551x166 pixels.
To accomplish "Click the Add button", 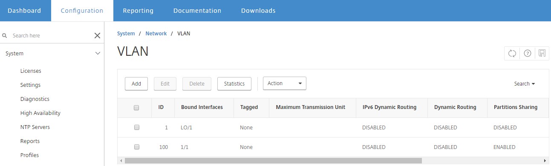I will click(136, 84).
